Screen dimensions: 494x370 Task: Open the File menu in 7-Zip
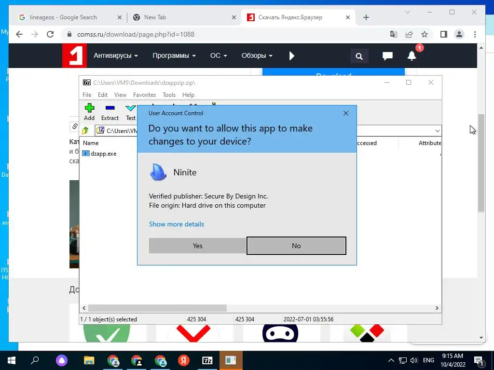tap(87, 95)
